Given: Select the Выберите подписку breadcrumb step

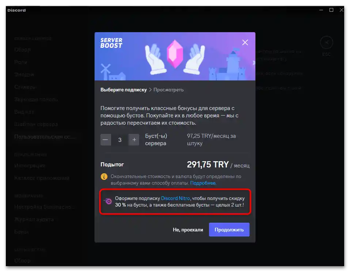Looking at the screenshot, I should tap(123, 90).
